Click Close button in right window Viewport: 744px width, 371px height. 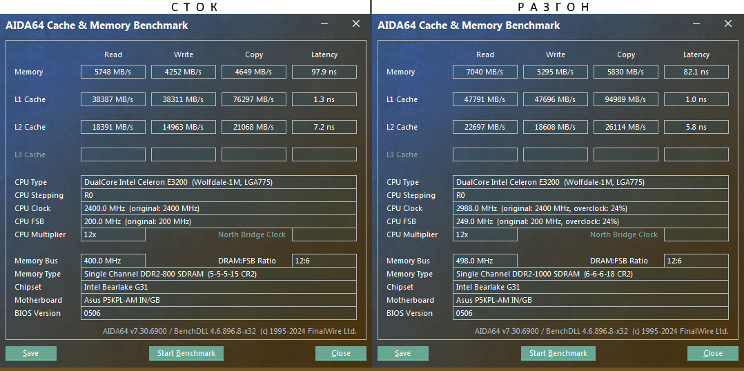(713, 353)
